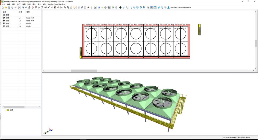Open the 插入 menu

click(14, 5)
